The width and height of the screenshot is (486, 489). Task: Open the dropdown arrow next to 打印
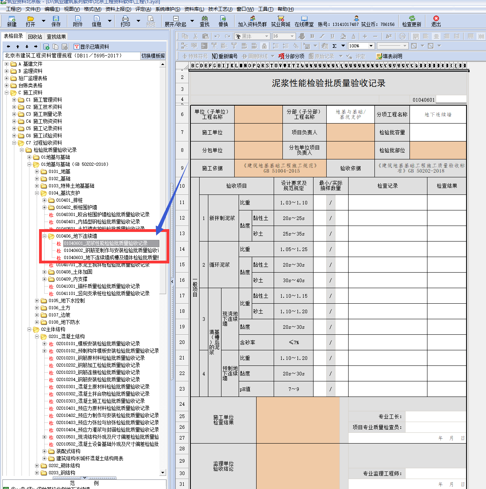coord(139,21)
